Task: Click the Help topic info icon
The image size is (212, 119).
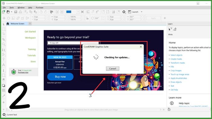Action: tap(172, 103)
